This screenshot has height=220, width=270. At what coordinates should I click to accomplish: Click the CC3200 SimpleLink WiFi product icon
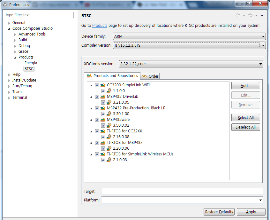(103, 85)
